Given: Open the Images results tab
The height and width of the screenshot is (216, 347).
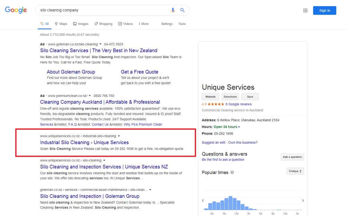Looking at the screenshot, I should click(81, 24).
